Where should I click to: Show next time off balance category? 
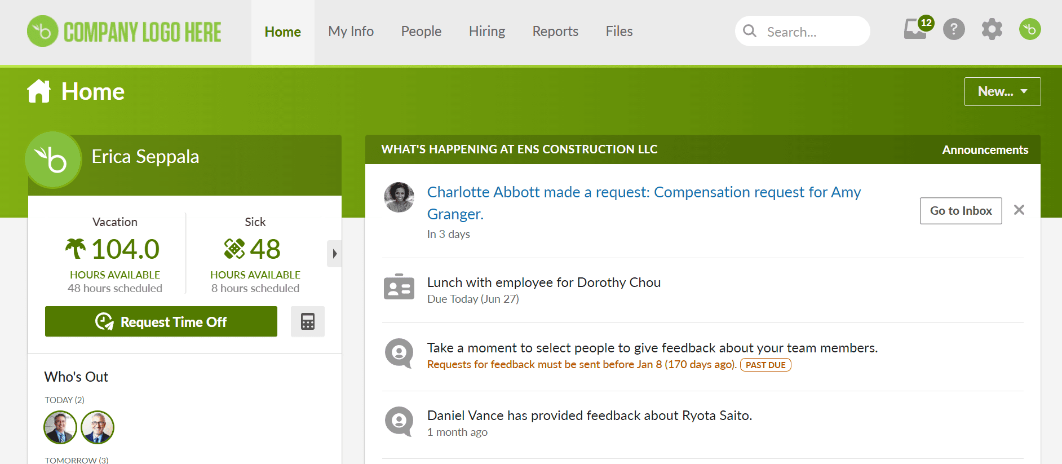tap(334, 254)
